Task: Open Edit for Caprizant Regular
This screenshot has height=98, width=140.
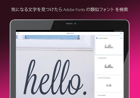Action: (x=121, y=38)
